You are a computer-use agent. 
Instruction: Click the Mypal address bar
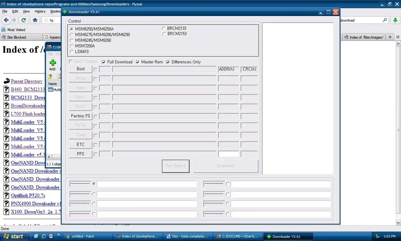(52, 20)
